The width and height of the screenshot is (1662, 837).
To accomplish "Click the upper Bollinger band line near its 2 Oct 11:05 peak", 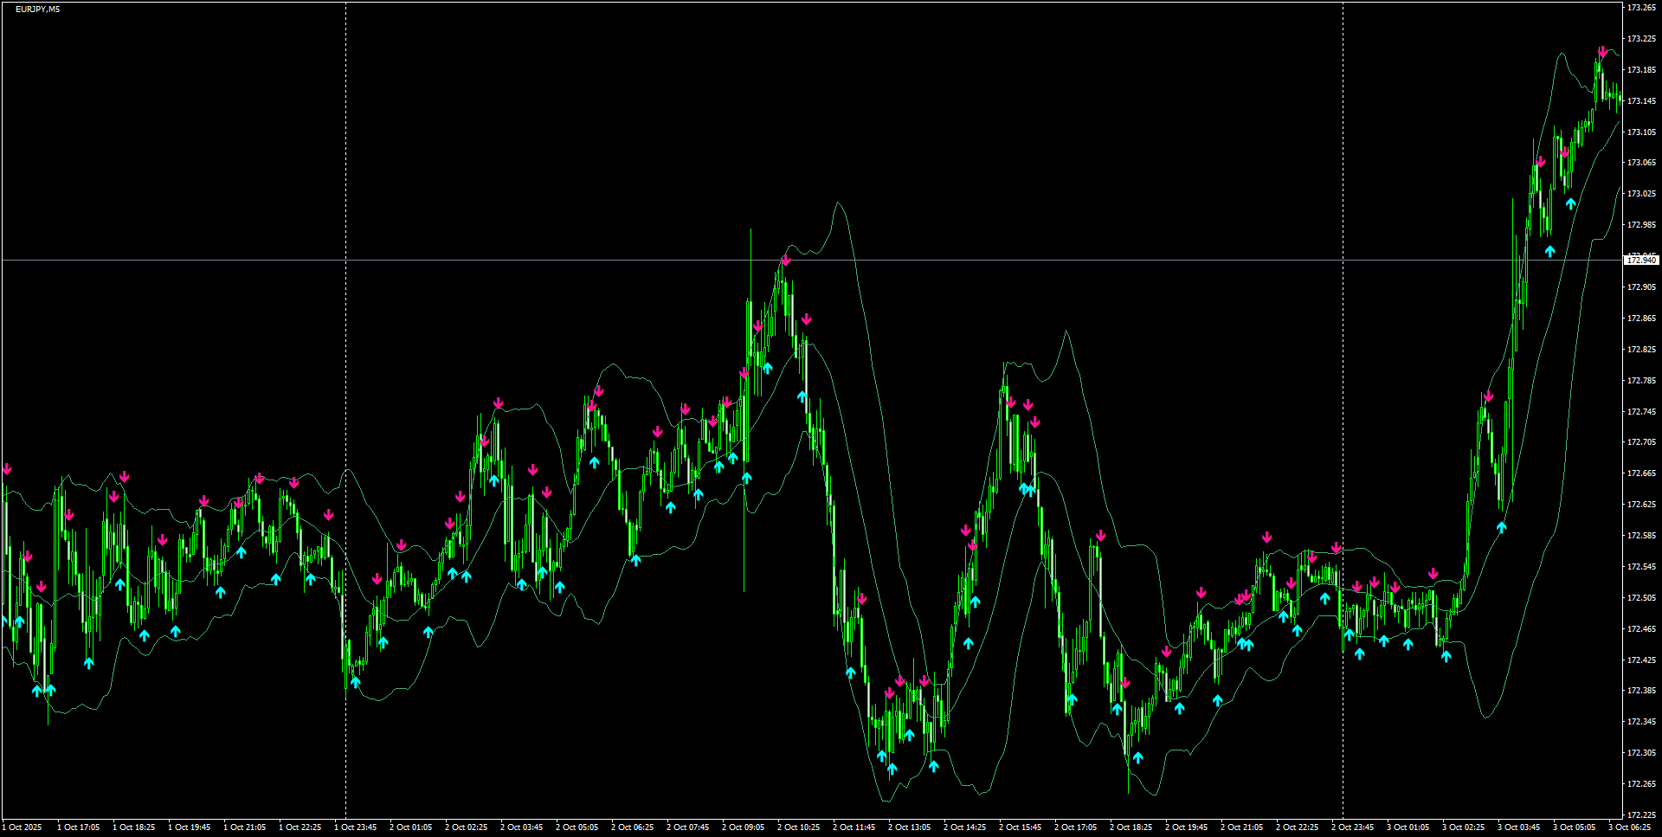I will [836, 203].
